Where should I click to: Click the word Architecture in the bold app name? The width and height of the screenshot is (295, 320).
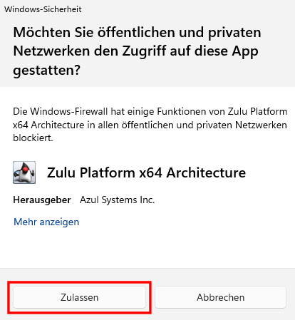click(x=206, y=172)
